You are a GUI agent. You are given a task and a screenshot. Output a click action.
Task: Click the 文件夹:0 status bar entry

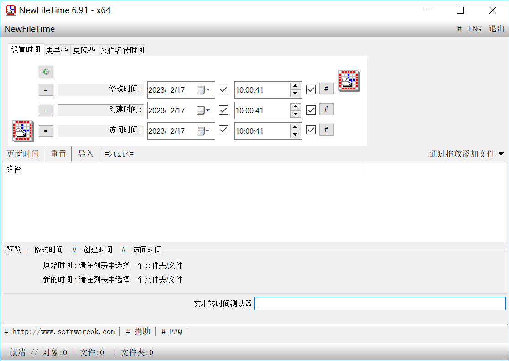137,352
